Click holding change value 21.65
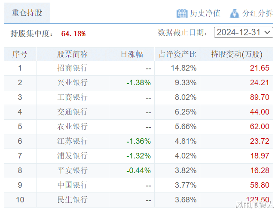278x214 pixels. (260, 68)
